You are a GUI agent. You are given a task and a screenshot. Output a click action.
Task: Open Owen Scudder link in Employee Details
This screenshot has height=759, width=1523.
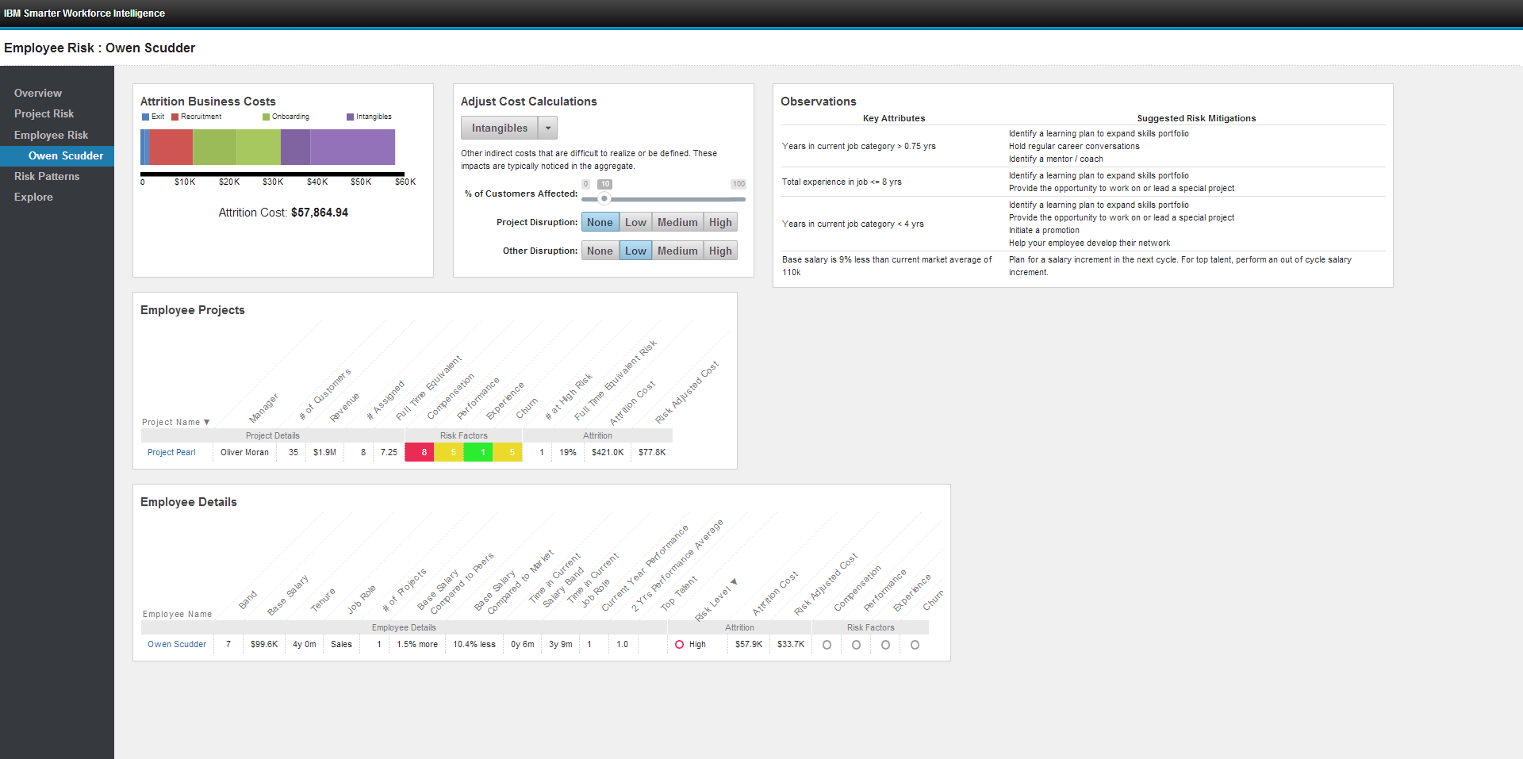pos(177,644)
